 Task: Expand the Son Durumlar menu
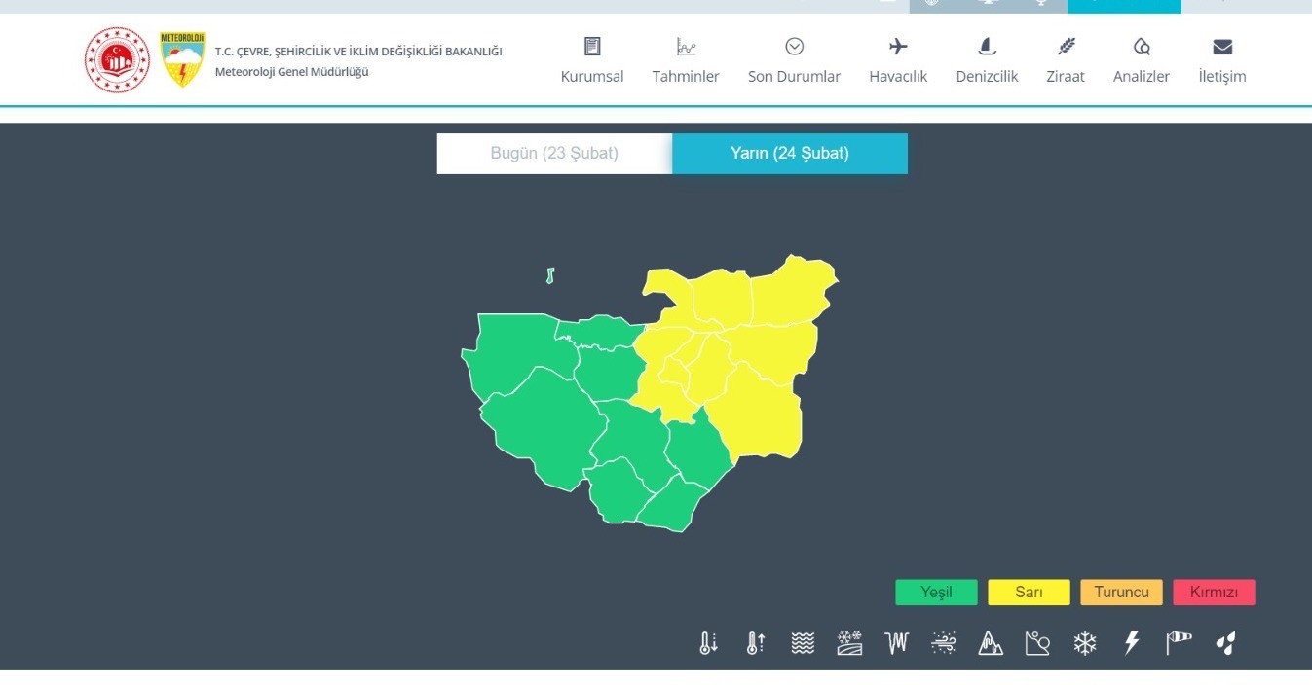click(794, 60)
